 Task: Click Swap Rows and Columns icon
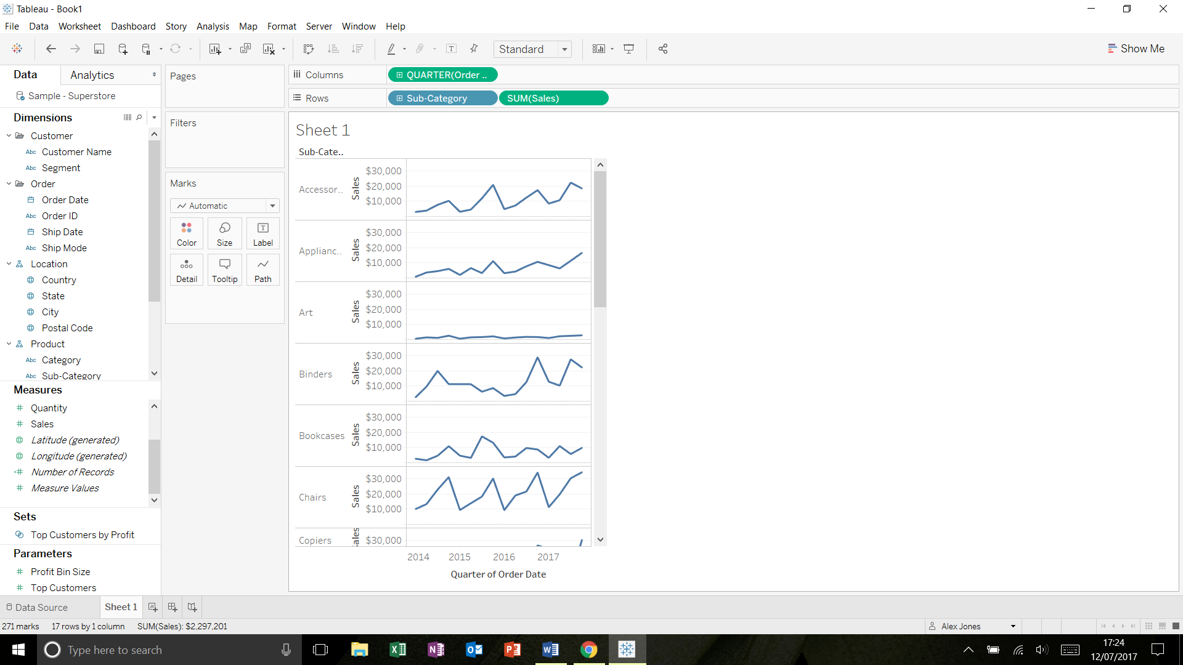[309, 49]
